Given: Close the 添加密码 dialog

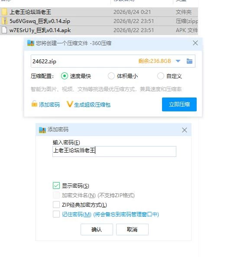Looking at the screenshot, I should pyautogui.click(x=185, y=130).
